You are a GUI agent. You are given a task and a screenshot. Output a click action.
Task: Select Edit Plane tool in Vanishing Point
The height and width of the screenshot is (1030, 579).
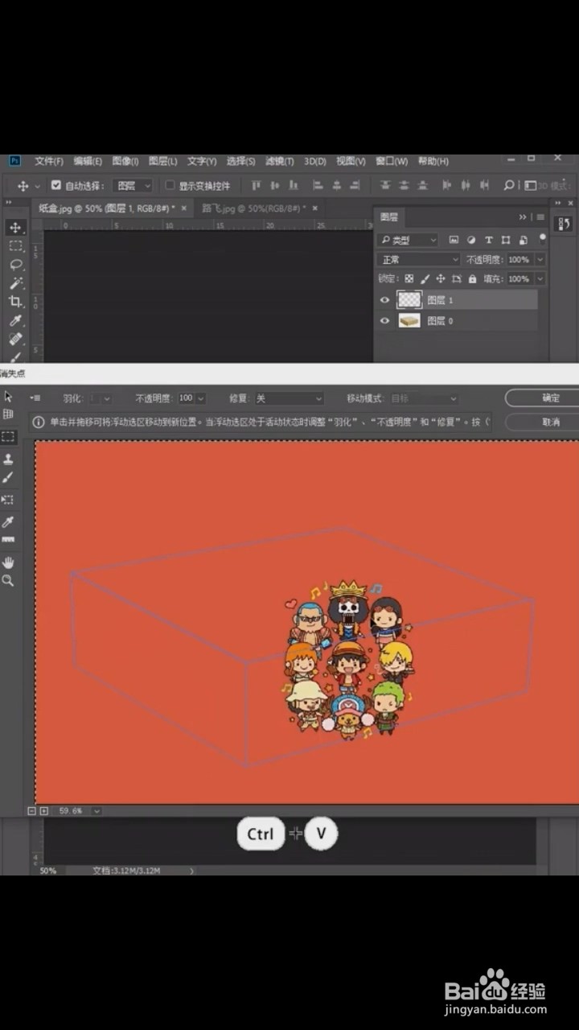(x=8, y=397)
